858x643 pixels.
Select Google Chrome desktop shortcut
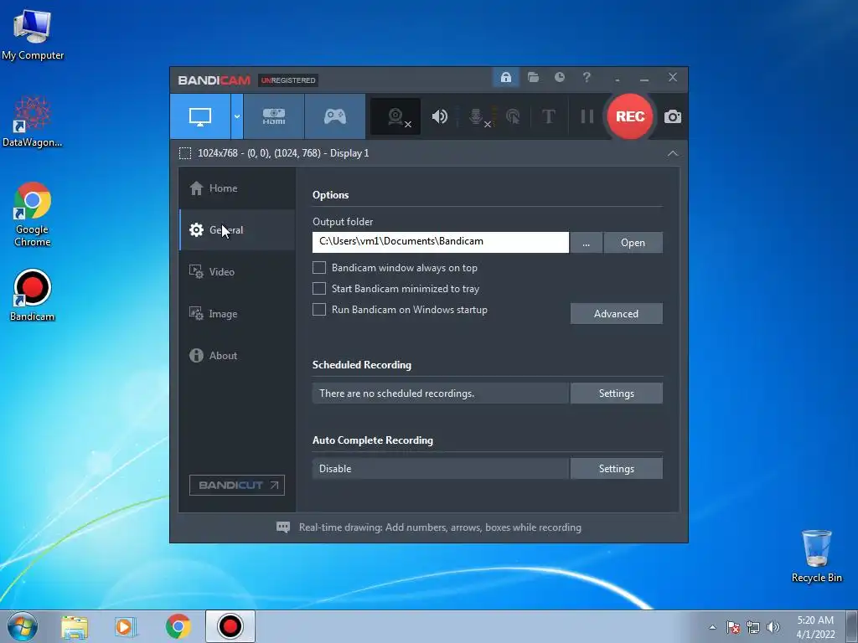pos(33,214)
